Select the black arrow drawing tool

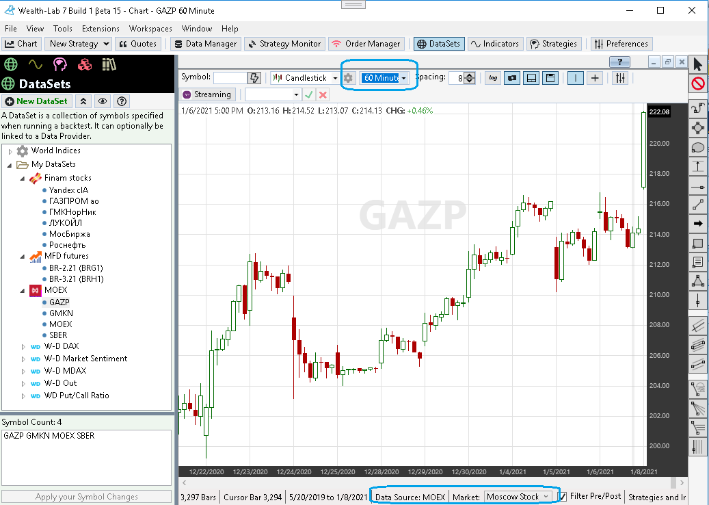(697, 224)
